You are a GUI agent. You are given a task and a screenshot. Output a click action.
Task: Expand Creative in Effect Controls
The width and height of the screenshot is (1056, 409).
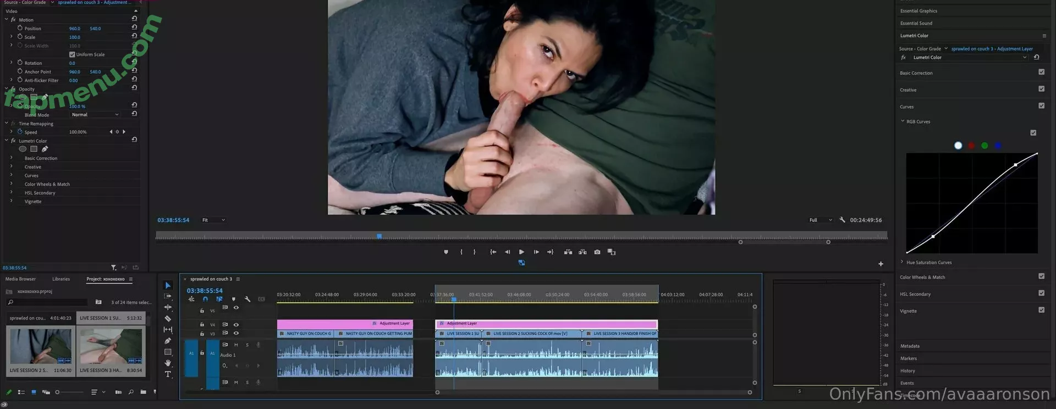click(x=11, y=166)
